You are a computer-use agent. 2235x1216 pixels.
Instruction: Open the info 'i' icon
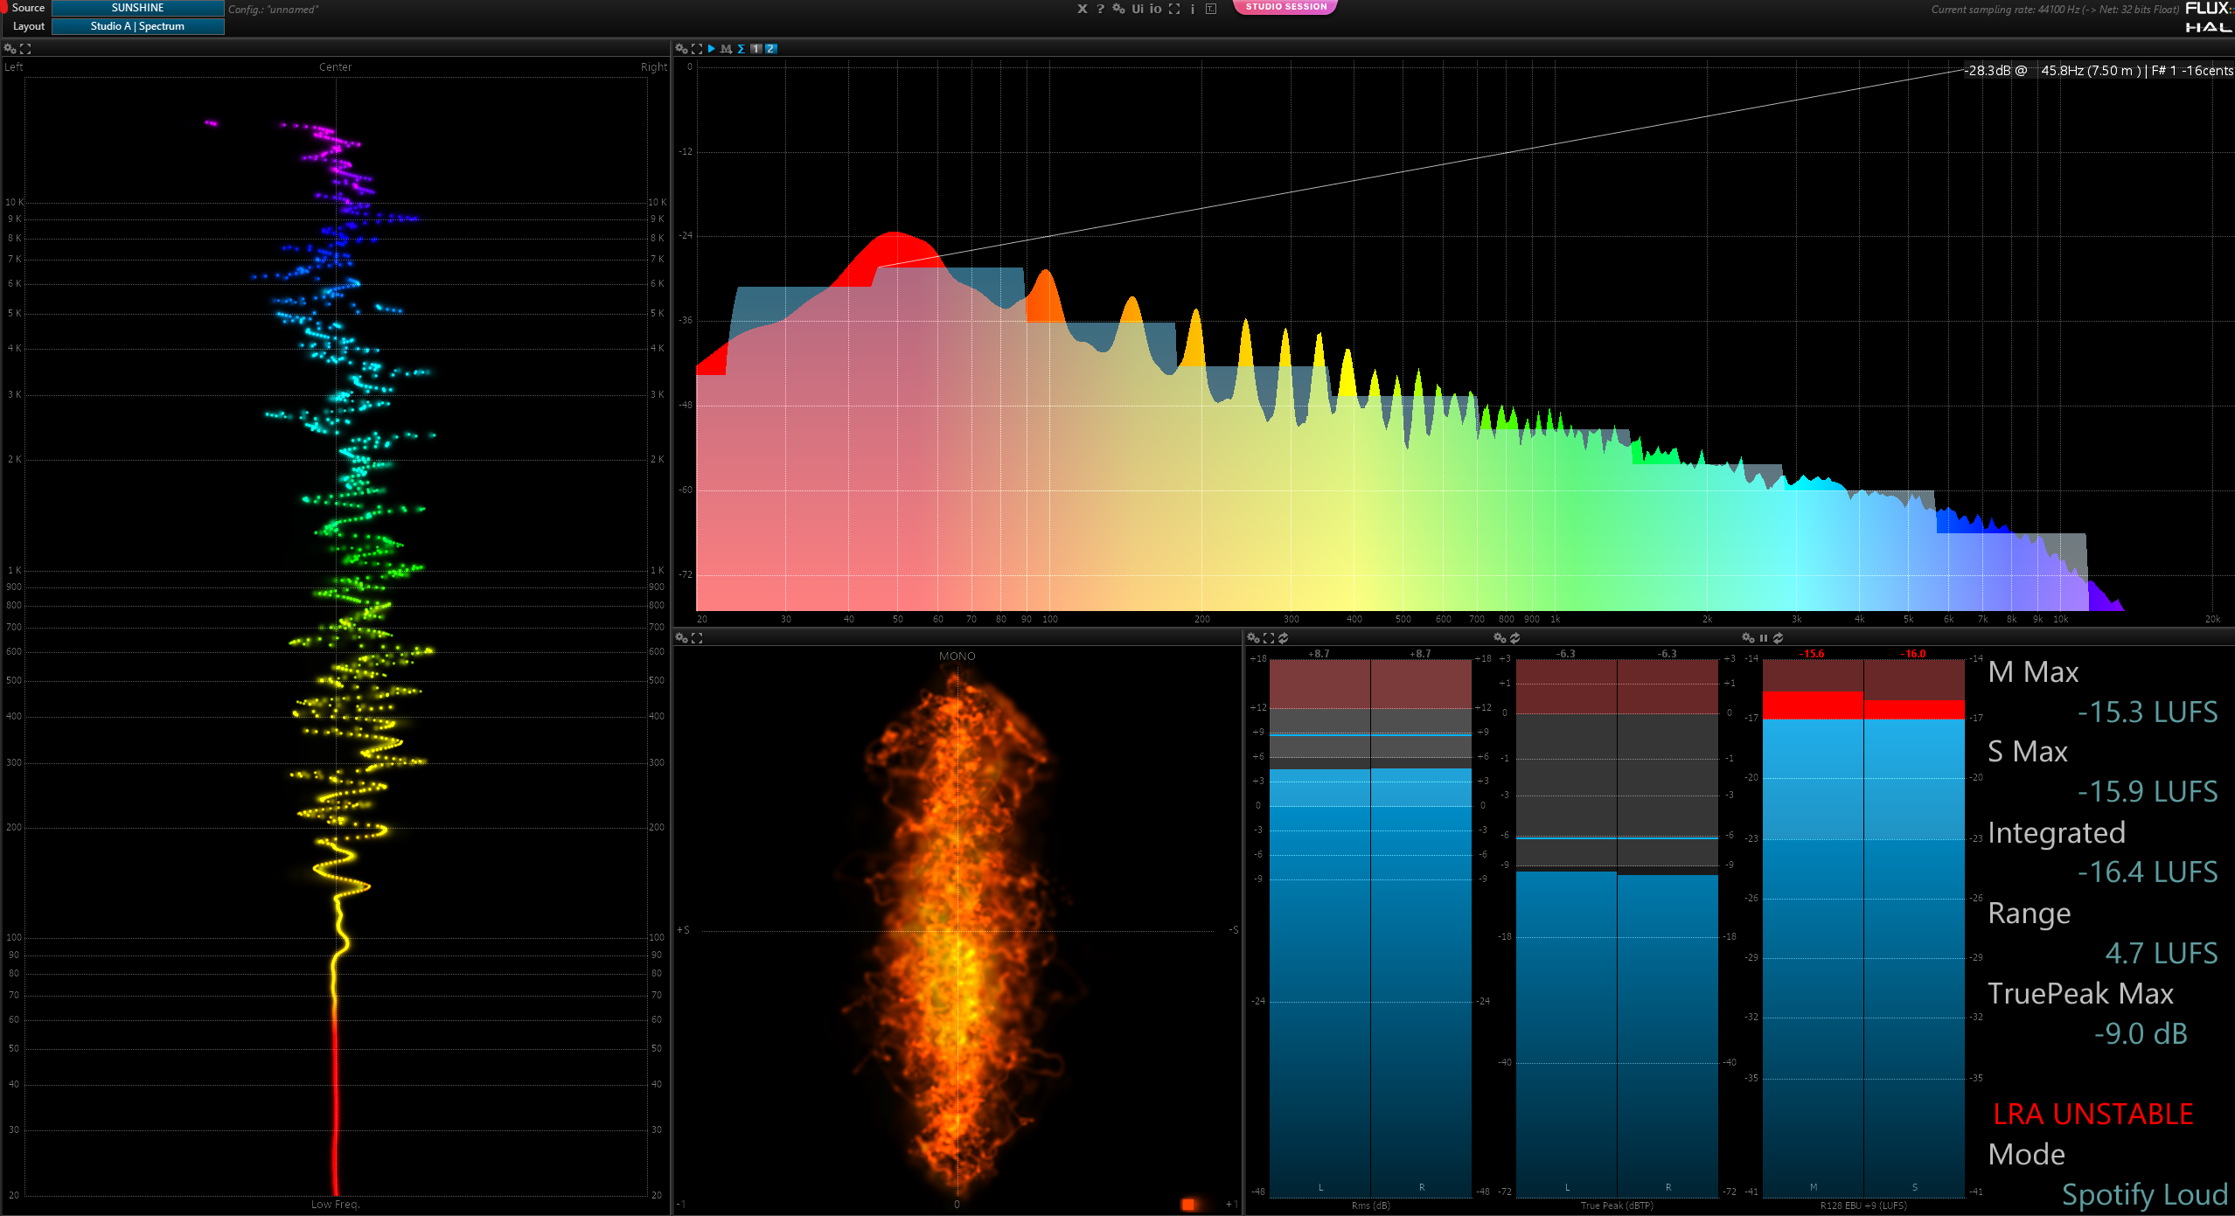[1193, 9]
